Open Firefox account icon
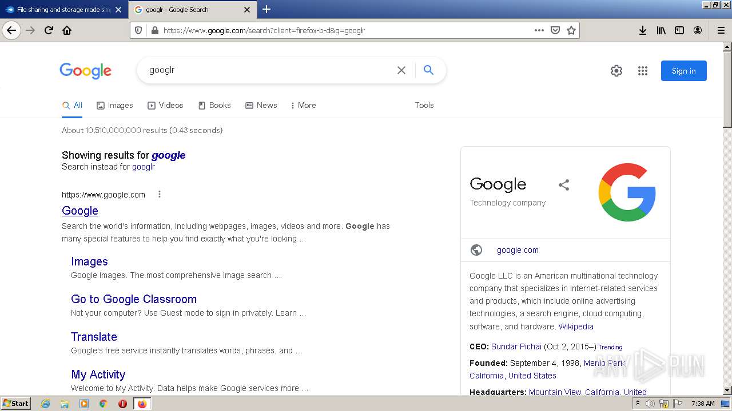Image resolution: width=732 pixels, height=411 pixels. coord(698,30)
